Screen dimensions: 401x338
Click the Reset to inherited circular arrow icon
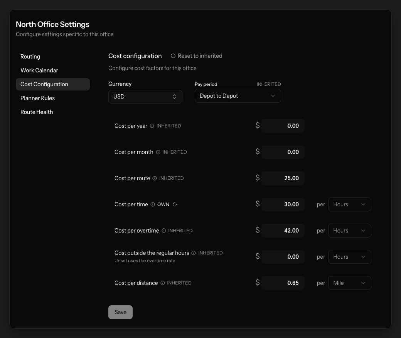173,56
